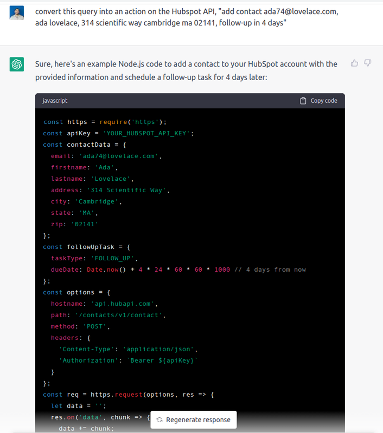
Task: Click the address '314 Scientific Way' line
Action: [x=110, y=190]
